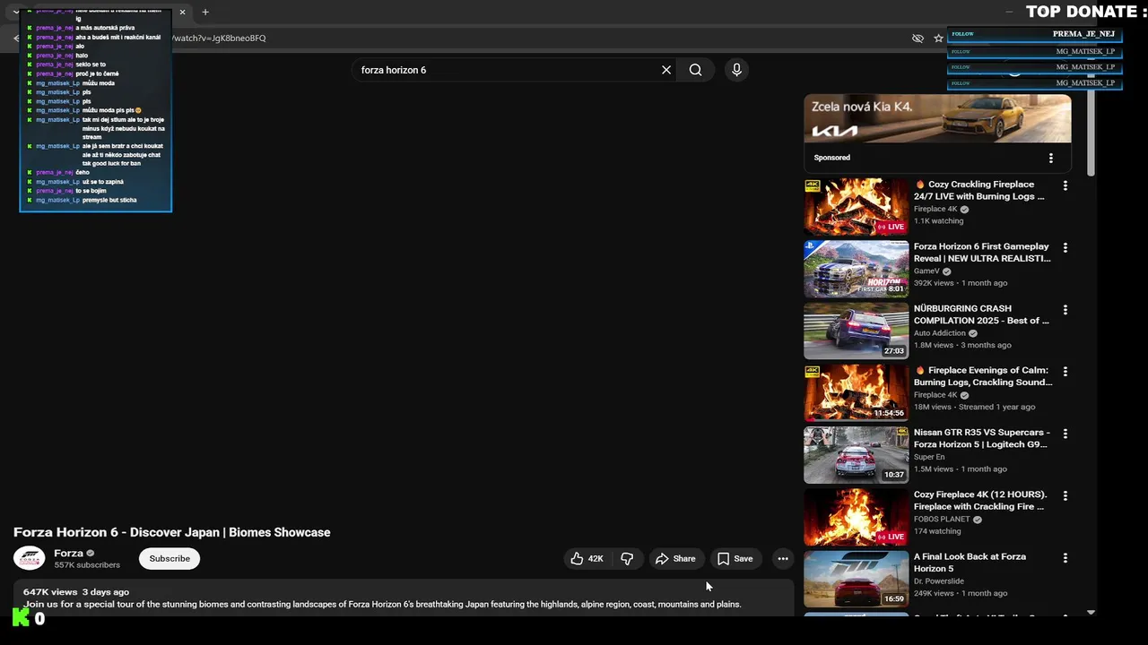
Task: Click the Fireplace 4K channel under the live video
Action: 935,210
